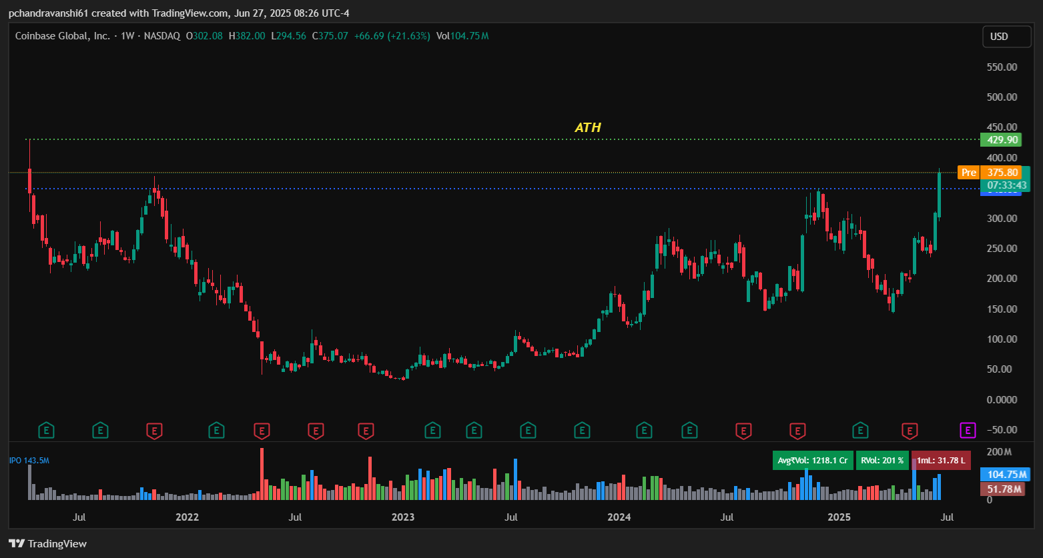Click the −50.00 price axis label
The image size is (1043, 558).
pos(1000,430)
